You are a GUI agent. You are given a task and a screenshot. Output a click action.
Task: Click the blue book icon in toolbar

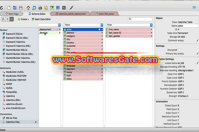point(58,8)
